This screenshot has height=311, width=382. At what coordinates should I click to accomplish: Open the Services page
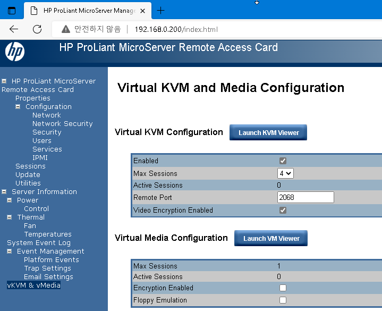coord(47,149)
